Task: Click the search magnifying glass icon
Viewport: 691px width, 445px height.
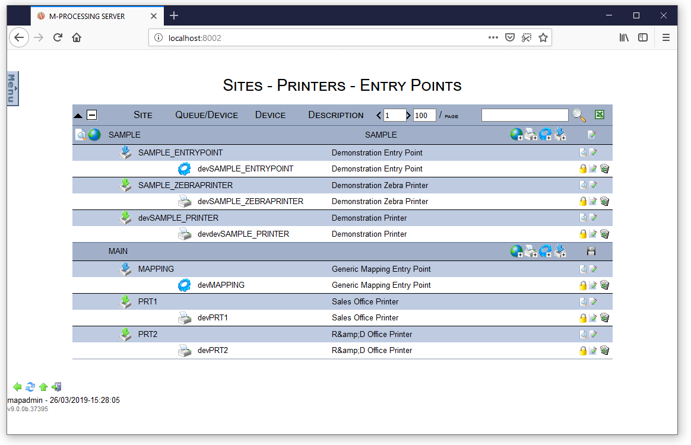Action: [x=579, y=115]
